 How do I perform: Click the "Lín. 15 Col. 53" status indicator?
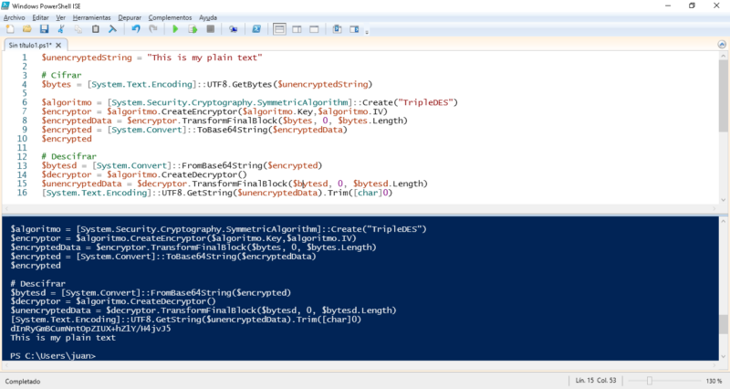(596, 380)
